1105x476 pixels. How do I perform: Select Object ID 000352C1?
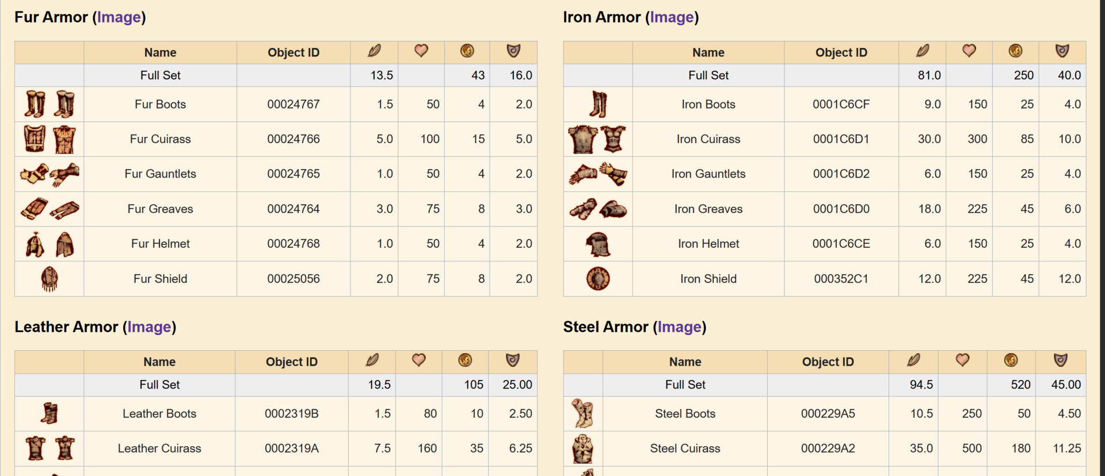point(841,279)
